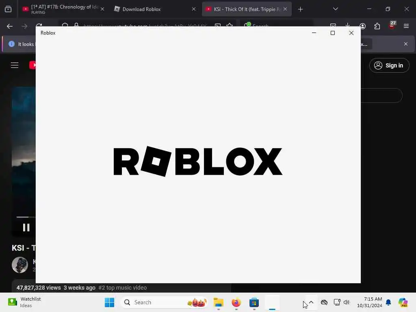Open File Explorer from the taskbar
The image size is (416, 312).
pos(218,302)
